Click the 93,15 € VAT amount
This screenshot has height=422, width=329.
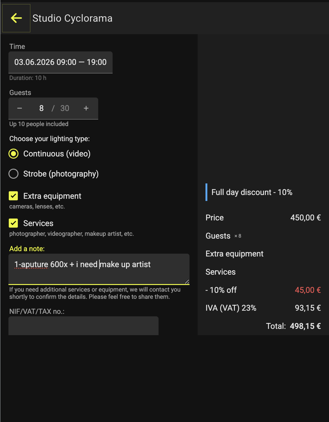click(x=308, y=308)
